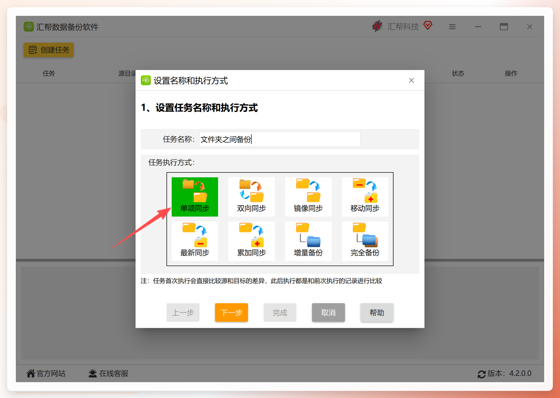Select the 单项同步 sync mode
Viewport: 560px width, 398px height.
point(195,197)
